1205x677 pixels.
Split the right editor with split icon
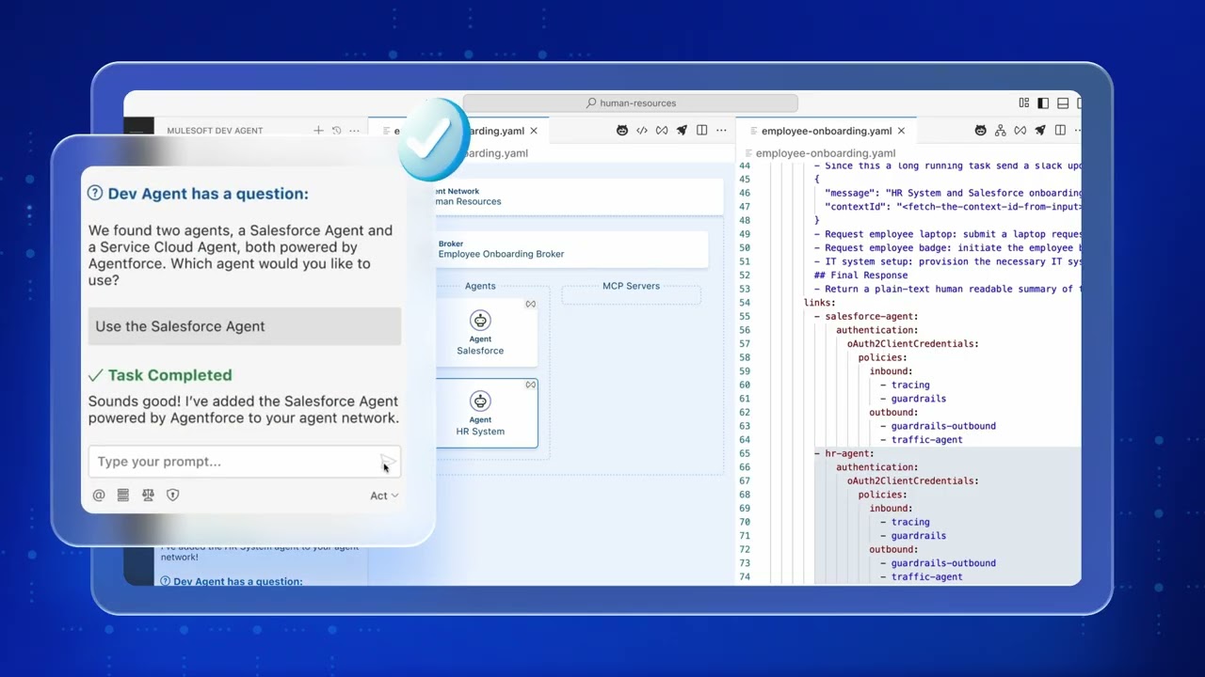pos(1060,131)
